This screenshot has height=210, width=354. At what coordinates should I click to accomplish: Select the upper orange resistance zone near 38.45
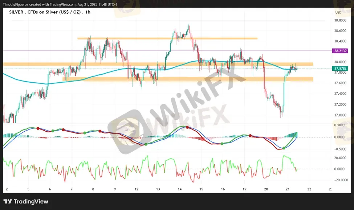coord(167,38)
